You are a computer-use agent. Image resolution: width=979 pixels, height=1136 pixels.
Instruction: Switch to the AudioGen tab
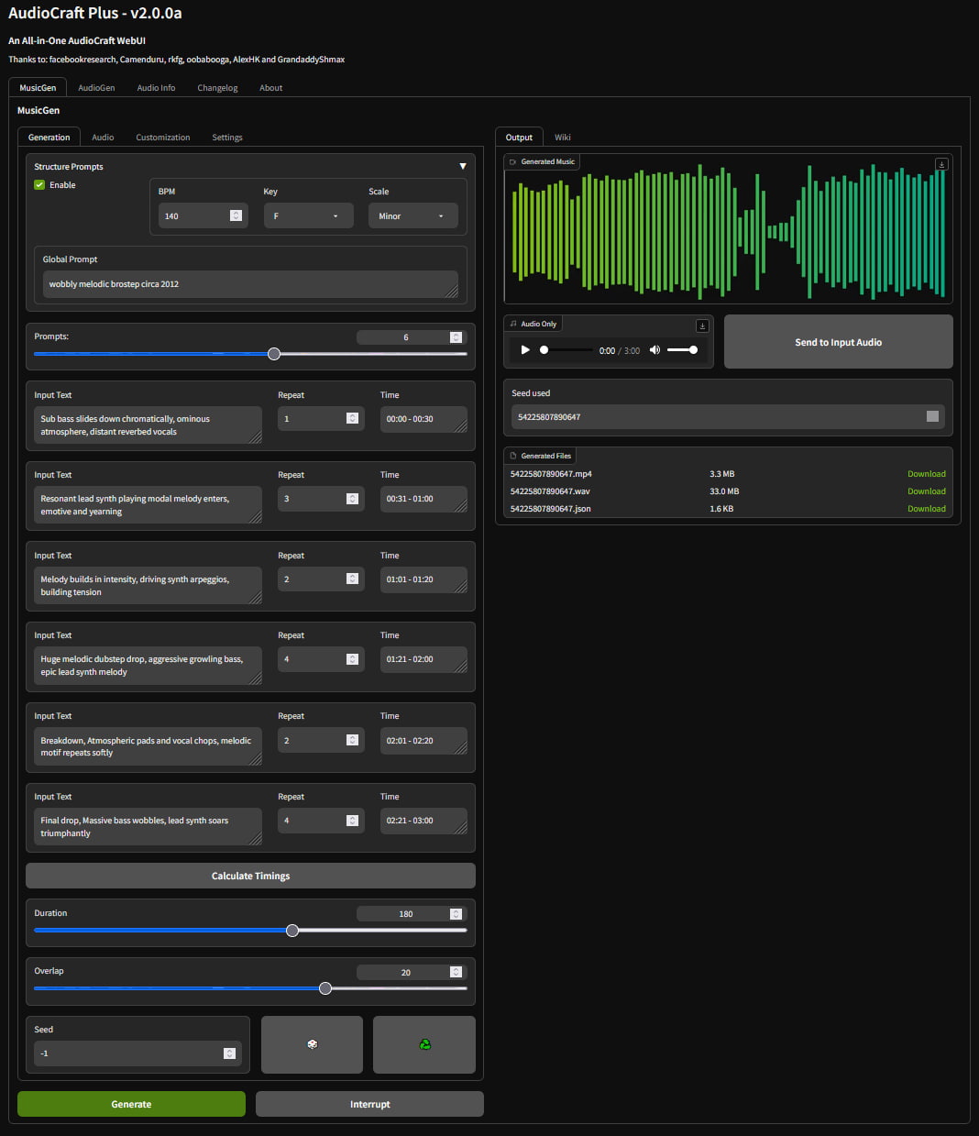tap(96, 88)
